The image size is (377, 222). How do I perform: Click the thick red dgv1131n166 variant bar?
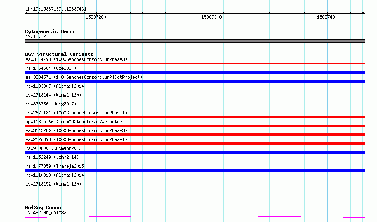195,126
